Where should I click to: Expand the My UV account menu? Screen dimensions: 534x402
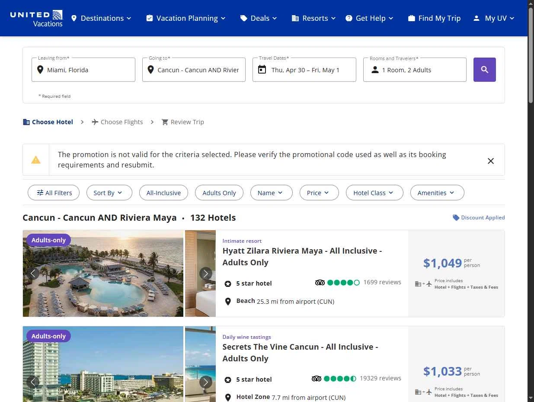(x=494, y=18)
